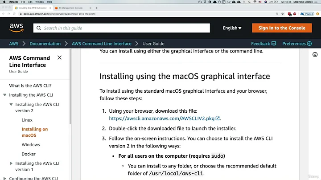Click the clock showing Tue 18:48
Viewport: 321px width, 180px height.
pos(286,2)
